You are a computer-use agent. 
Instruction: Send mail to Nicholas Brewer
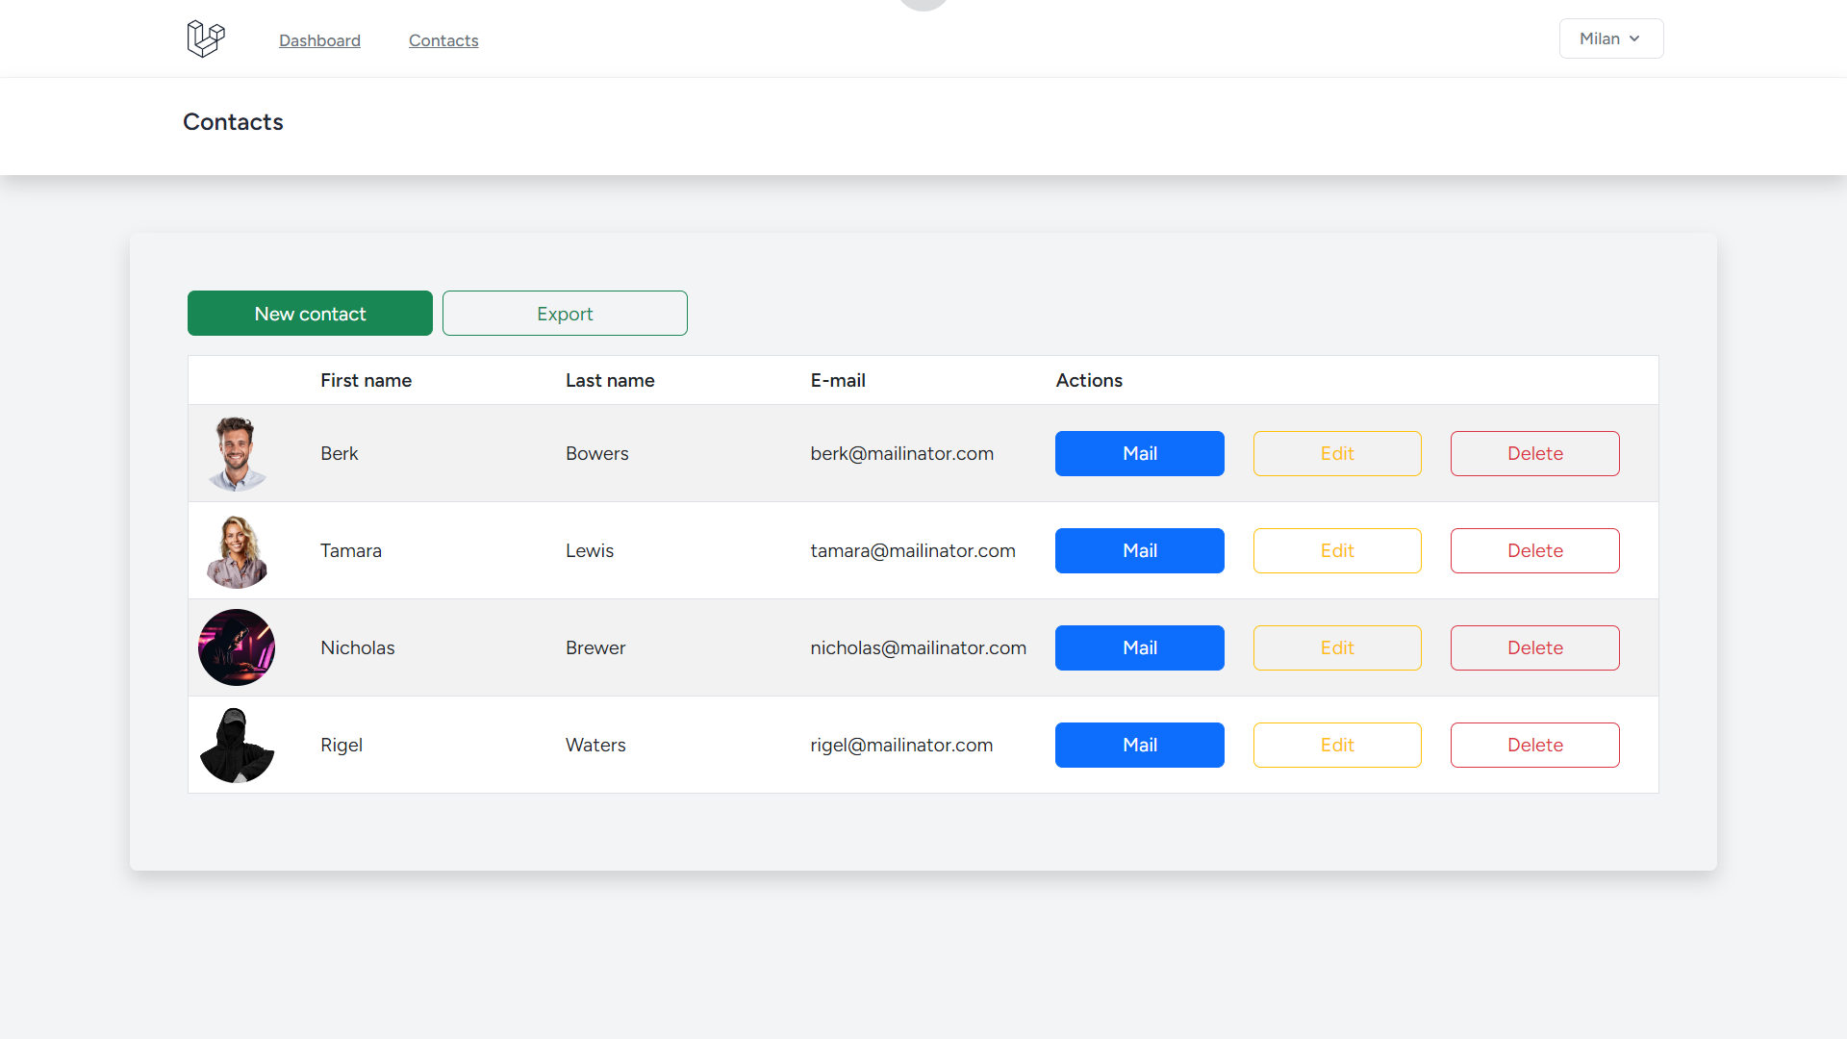click(x=1139, y=648)
